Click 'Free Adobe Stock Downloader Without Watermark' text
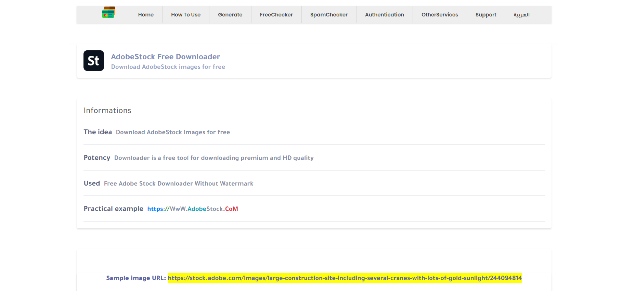 pyautogui.click(x=179, y=184)
